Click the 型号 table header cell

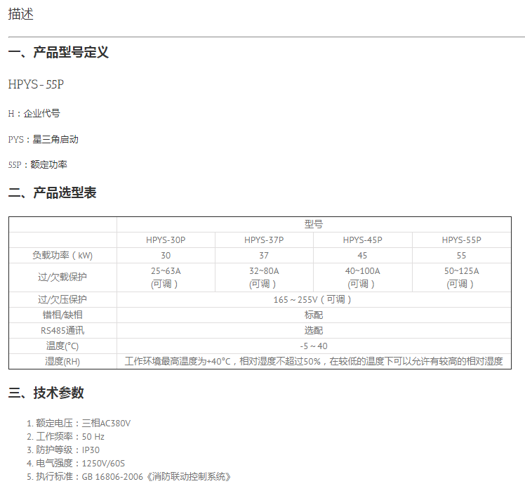(x=314, y=224)
